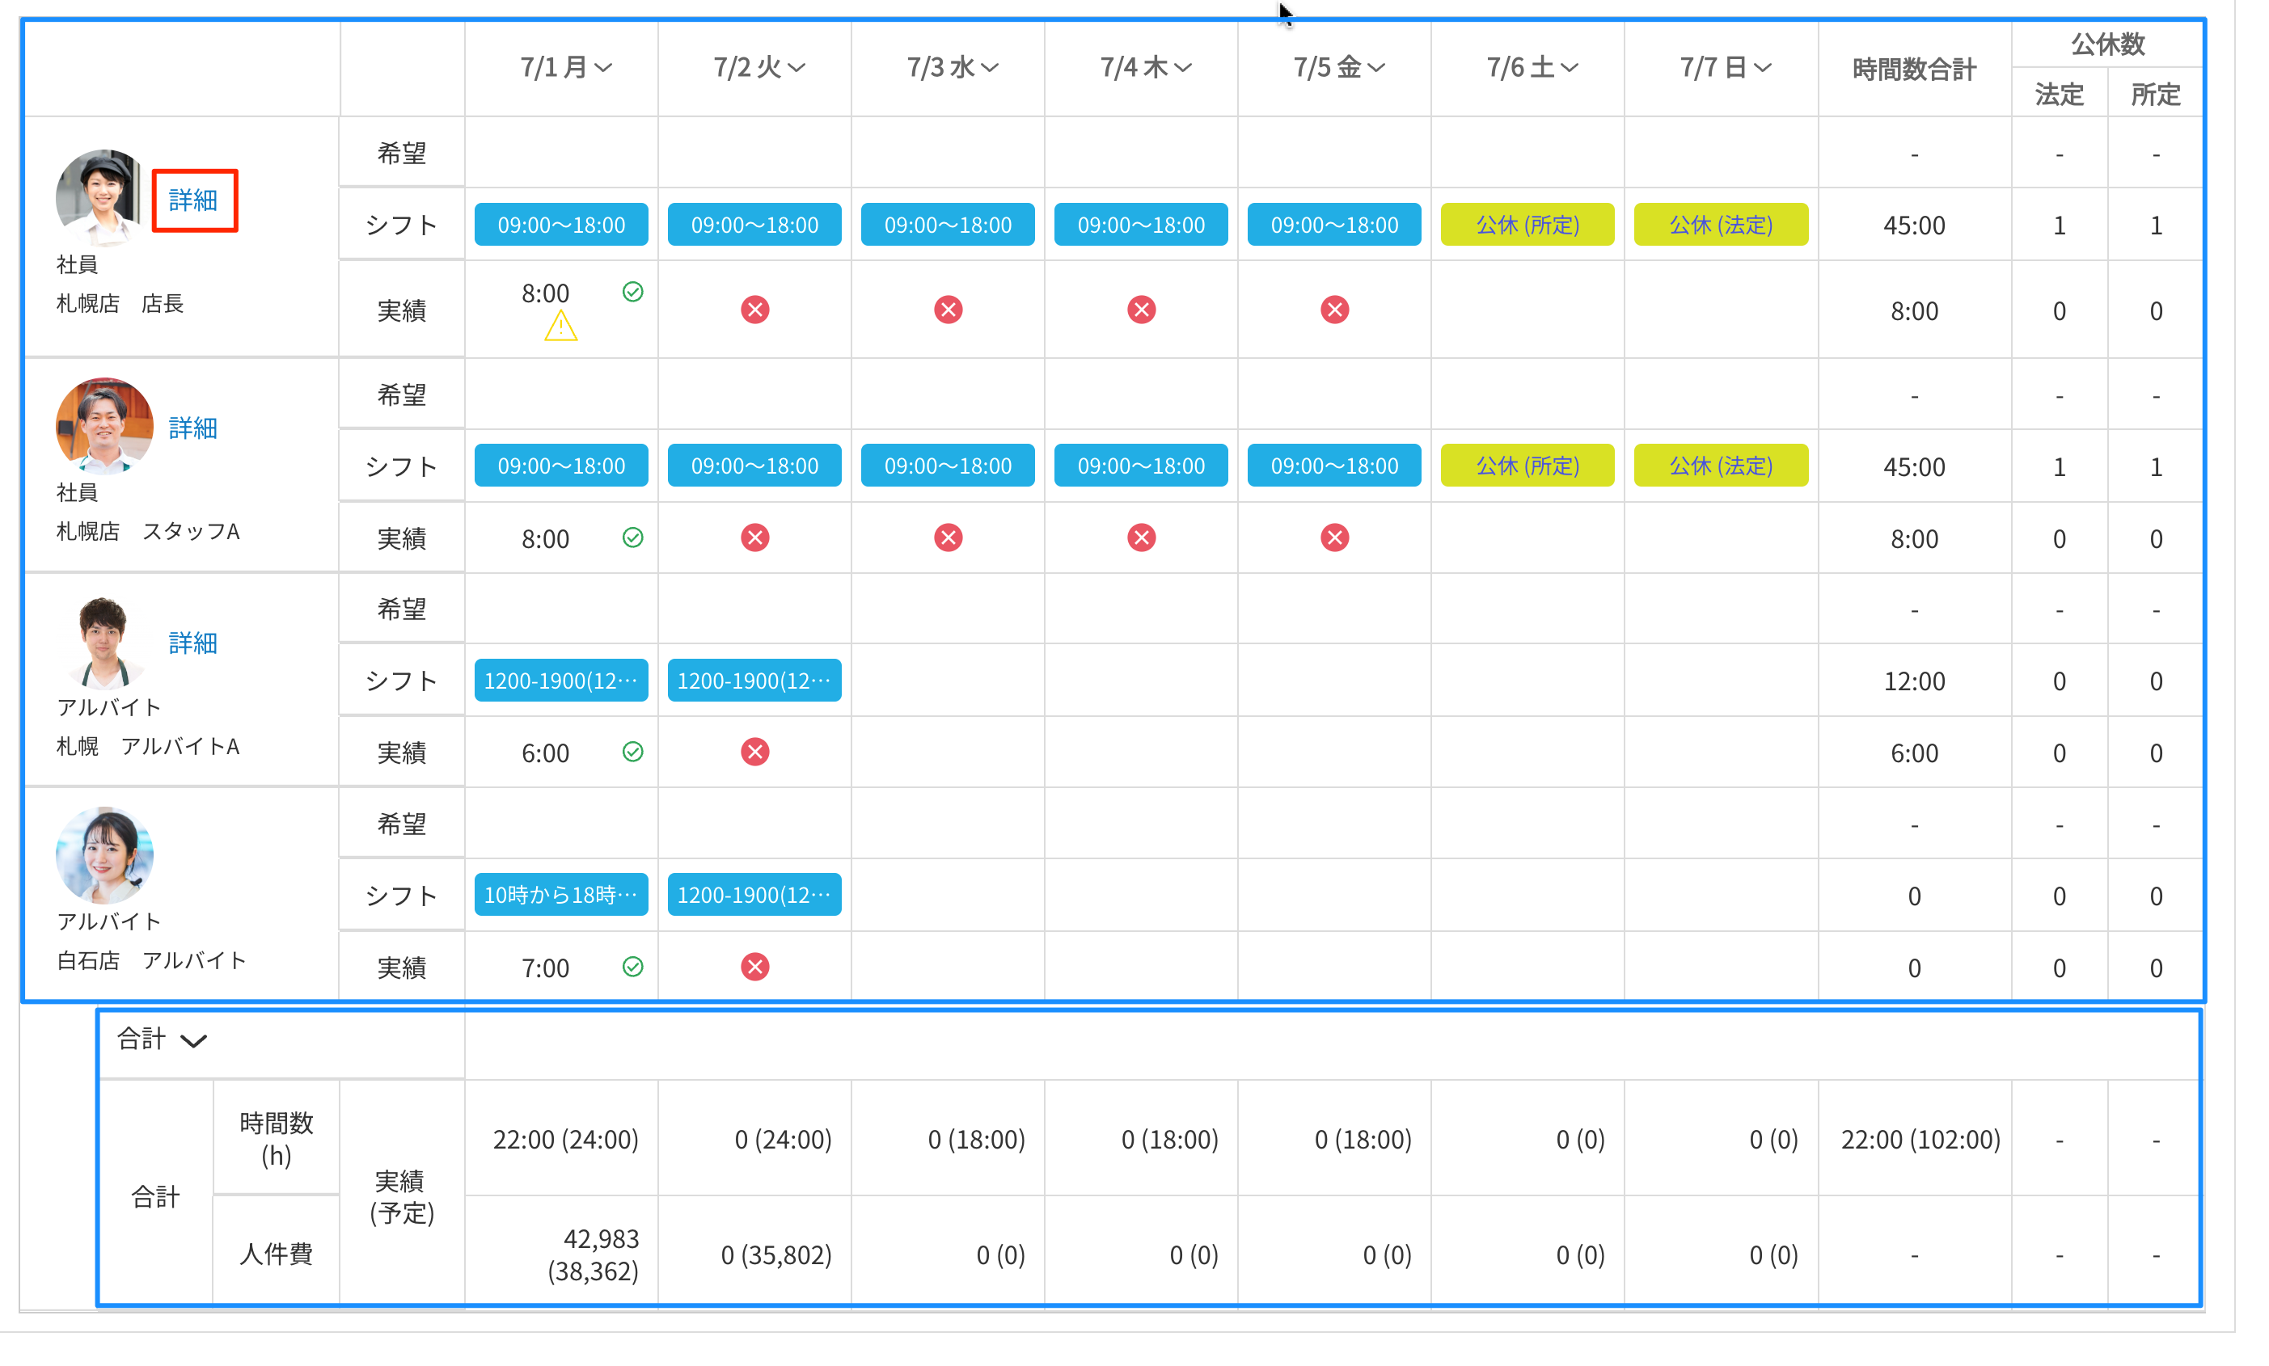Click the yellow warning triangle for 店長
This screenshot has width=2269, height=1366.
560,326
